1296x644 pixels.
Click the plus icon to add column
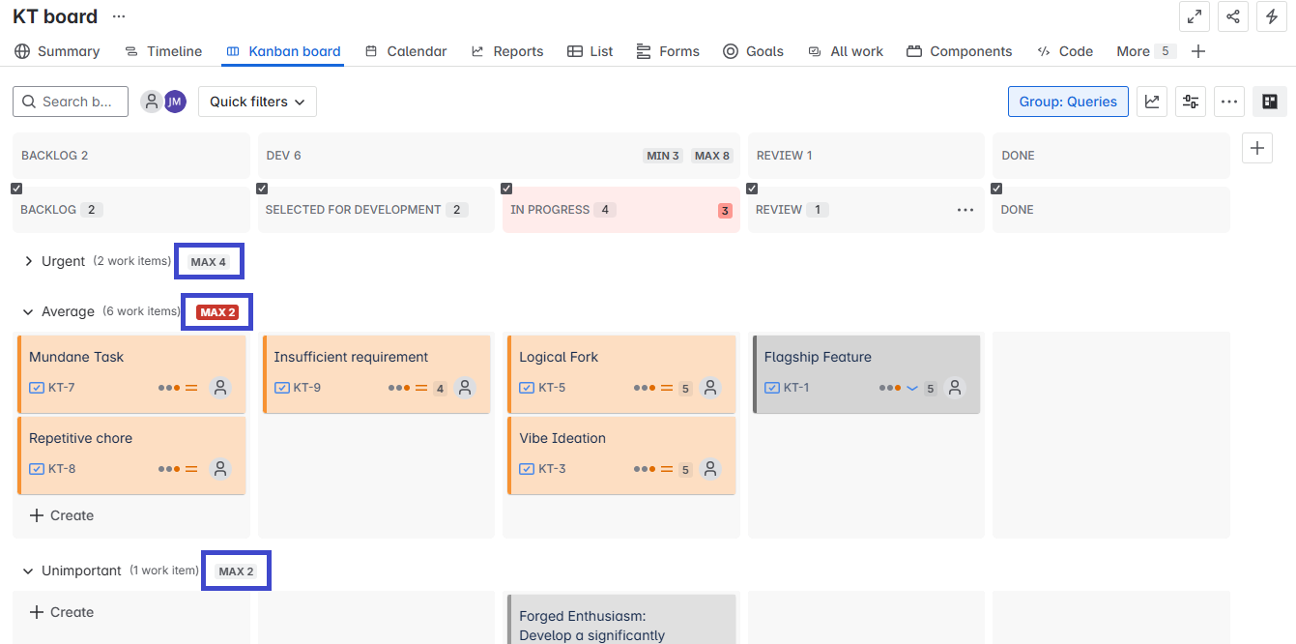[1256, 148]
